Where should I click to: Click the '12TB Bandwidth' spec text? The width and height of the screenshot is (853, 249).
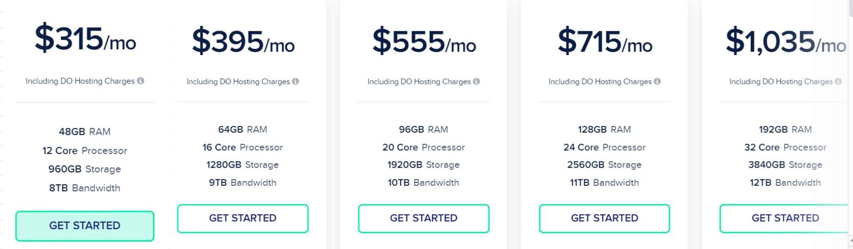(785, 182)
